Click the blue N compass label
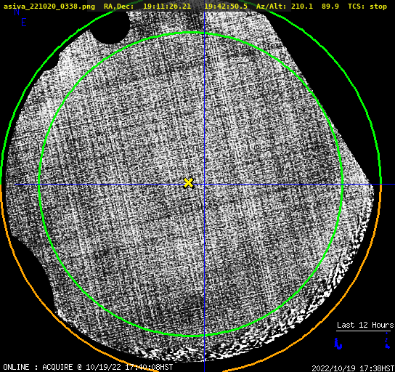 point(17,12)
